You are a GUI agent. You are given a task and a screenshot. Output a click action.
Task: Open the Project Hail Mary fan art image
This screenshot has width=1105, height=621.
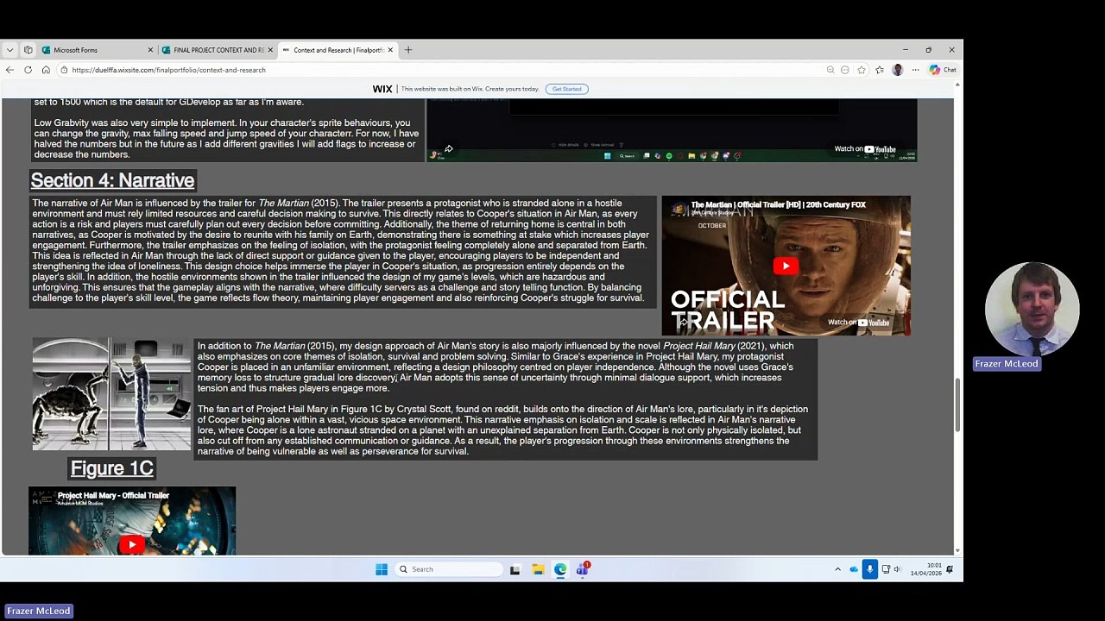111,394
